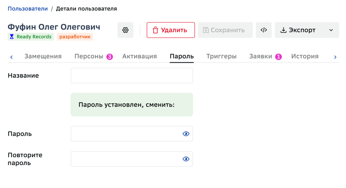
Task: Open the Триггеры tab
Action: click(x=221, y=56)
